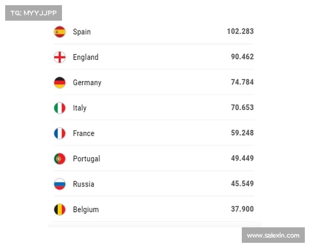Click the Italy flag icon
Image resolution: width=310 pixels, height=248 pixels.
coord(60,107)
